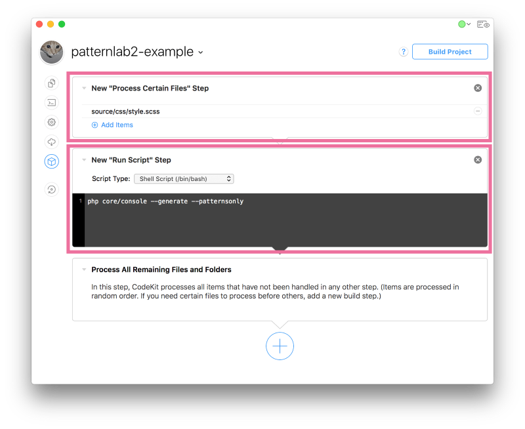Open the refresh history sidebar icon
Viewport: 525px width, 429px height.
click(52, 190)
